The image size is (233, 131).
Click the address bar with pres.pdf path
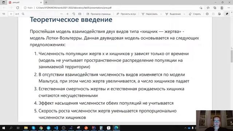coord(74,8)
